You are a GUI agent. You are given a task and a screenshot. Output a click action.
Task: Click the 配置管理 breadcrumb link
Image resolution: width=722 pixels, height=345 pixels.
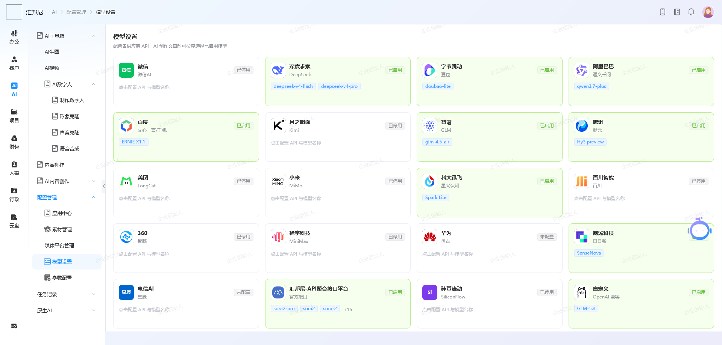click(76, 12)
